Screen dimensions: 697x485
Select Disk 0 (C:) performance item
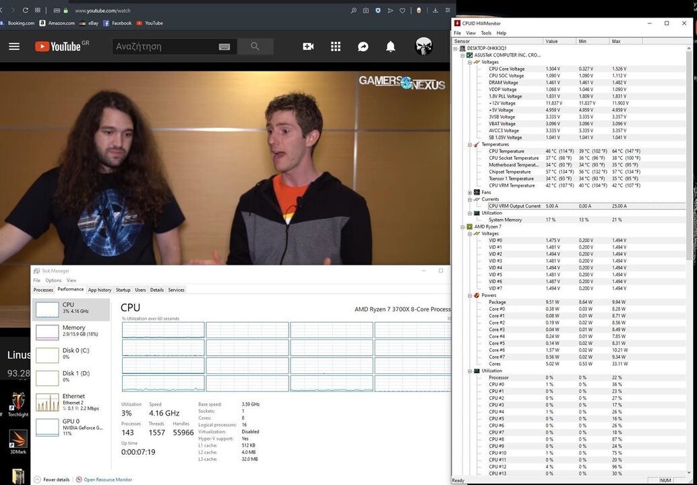coord(71,354)
